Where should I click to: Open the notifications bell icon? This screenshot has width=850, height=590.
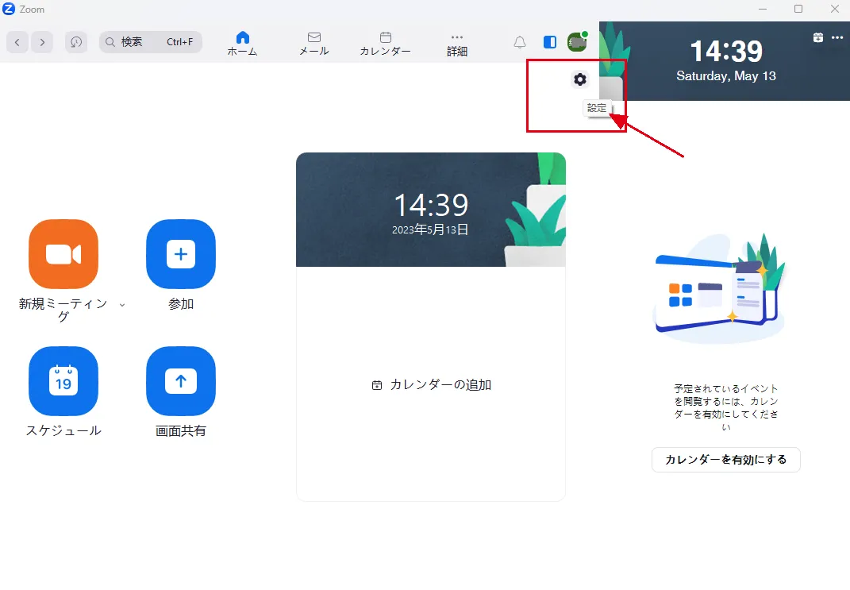519,42
